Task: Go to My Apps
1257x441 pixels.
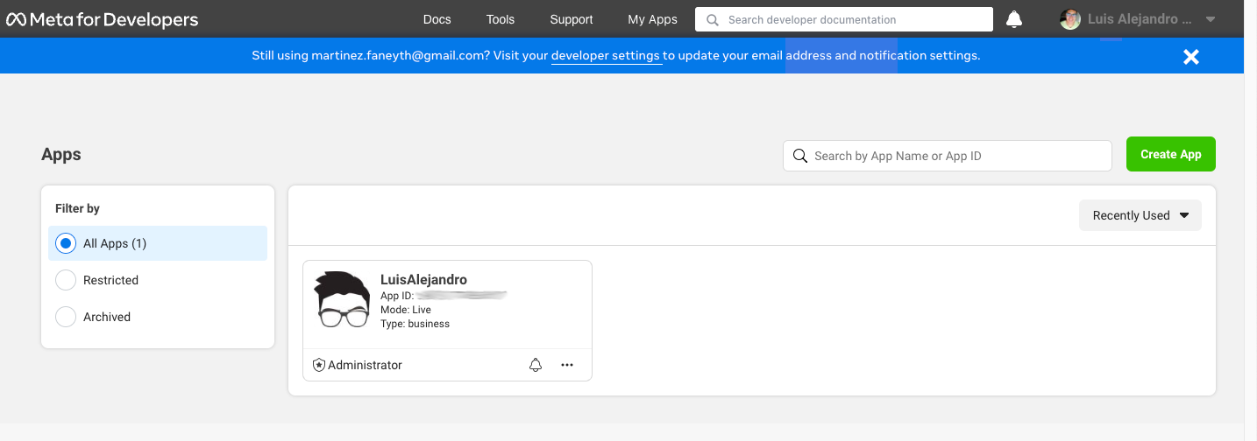Action: pyautogui.click(x=652, y=19)
